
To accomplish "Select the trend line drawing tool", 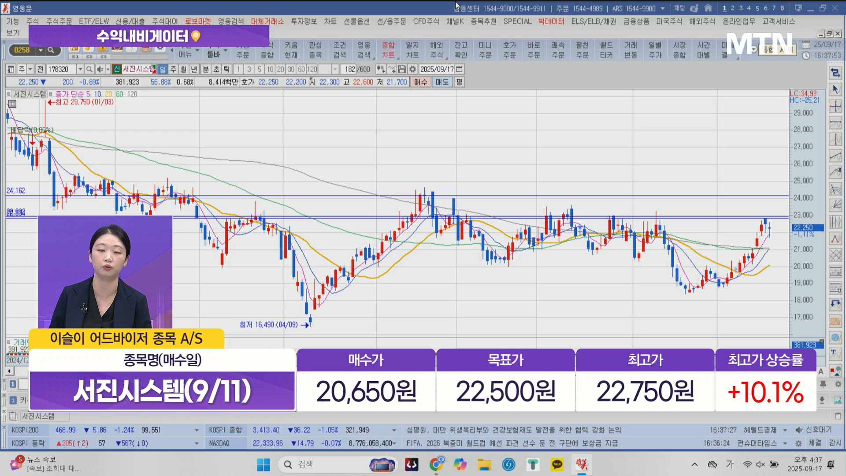I will point(835,156).
